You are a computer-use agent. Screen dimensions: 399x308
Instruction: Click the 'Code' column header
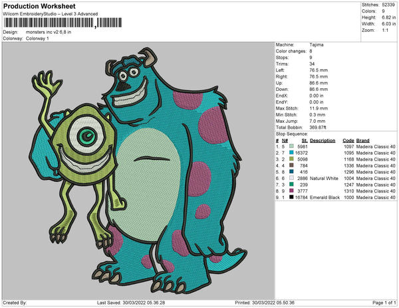pos(348,141)
